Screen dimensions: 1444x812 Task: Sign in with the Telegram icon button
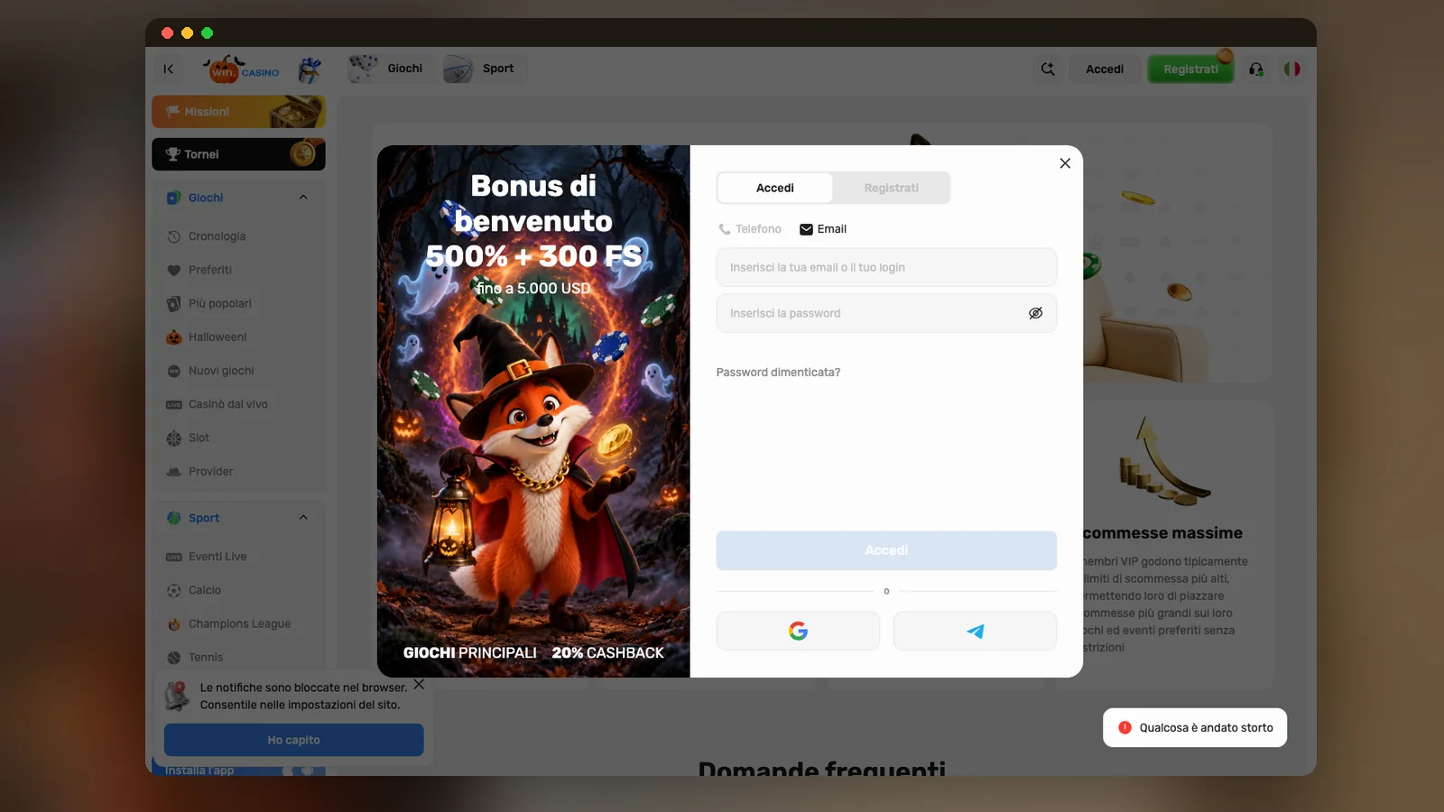pyautogui.click(x=975, y=631)
